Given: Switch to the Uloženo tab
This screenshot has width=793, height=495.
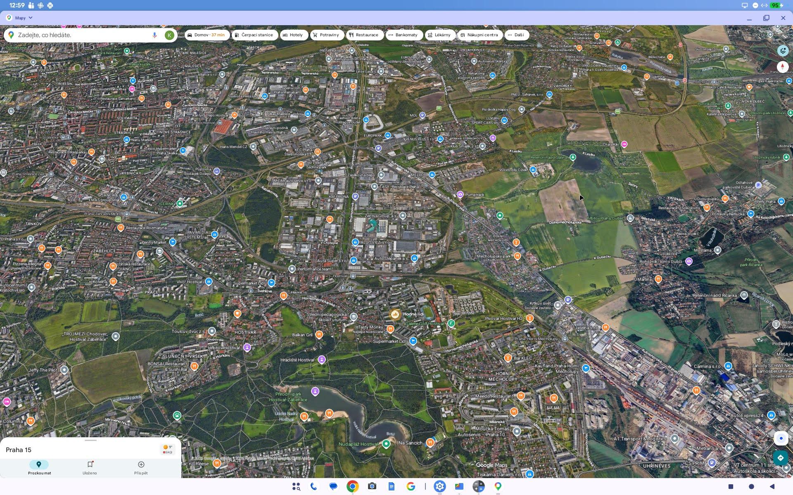Looking at the screenshot, I should click(90, 467).
